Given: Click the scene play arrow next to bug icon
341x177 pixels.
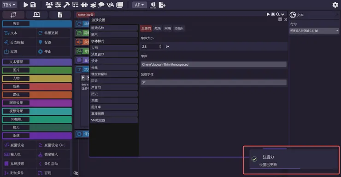Looking at the screenshot, I should coord(268,14).
